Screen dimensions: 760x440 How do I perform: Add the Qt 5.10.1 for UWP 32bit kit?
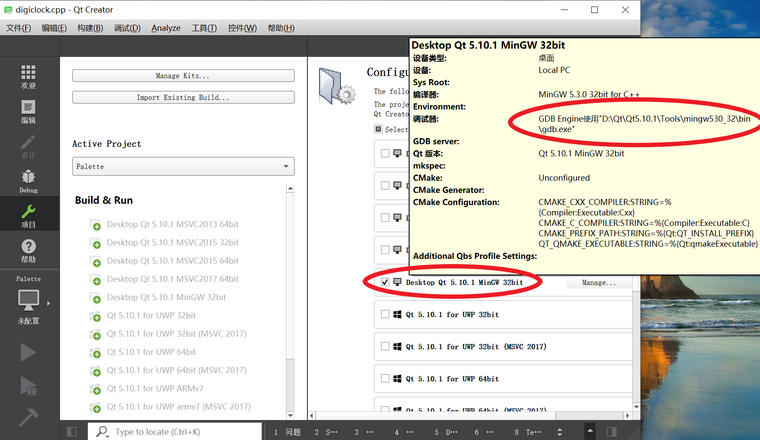tap(95, 316)
